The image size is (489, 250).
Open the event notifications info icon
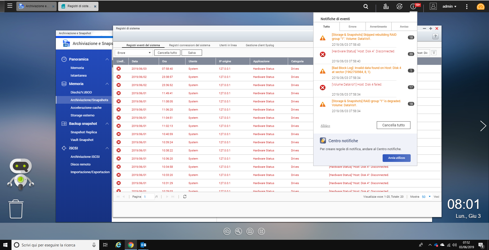pos(413,7)
